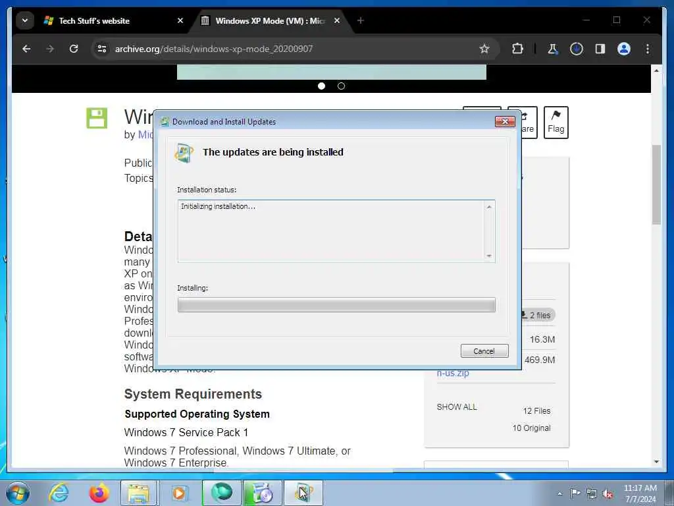Open Chrome profile avatar
This screenshot has width=674, height=506.
[x=624, y=49]
